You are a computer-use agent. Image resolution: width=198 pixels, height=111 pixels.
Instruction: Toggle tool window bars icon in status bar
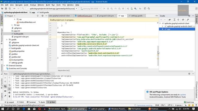pyautogui.click(x=2, y=105)
